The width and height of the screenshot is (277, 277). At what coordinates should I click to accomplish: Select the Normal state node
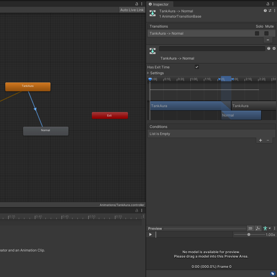click(45, 131)
